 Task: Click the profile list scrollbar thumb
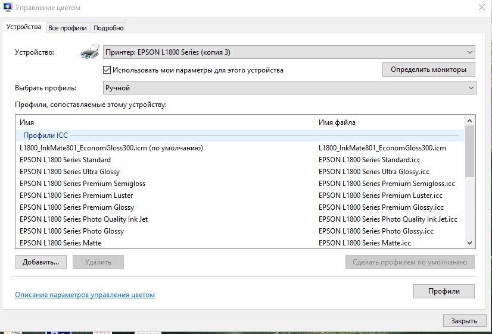(x=469, y=151)
